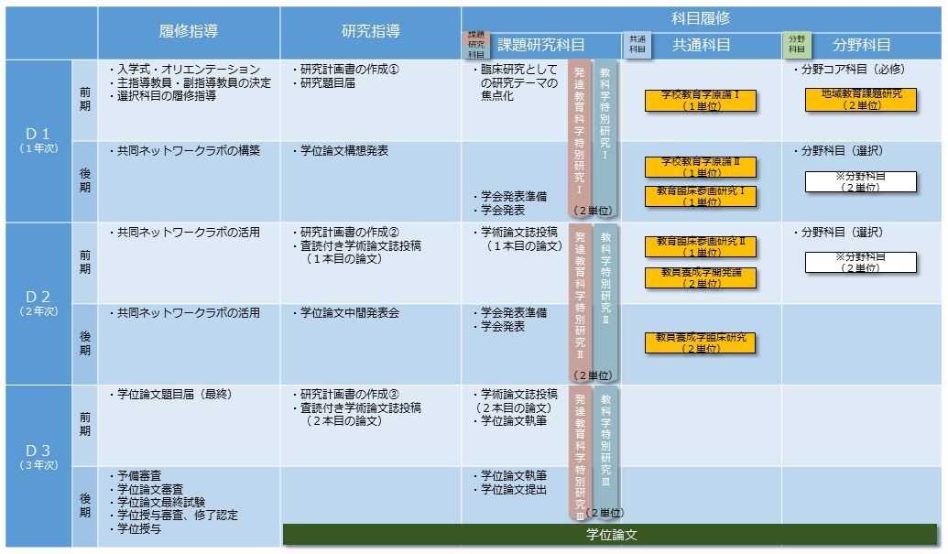
Task: Select the D1 (1年次) row header
Action: pyautogui.click(x=38, y=140)
